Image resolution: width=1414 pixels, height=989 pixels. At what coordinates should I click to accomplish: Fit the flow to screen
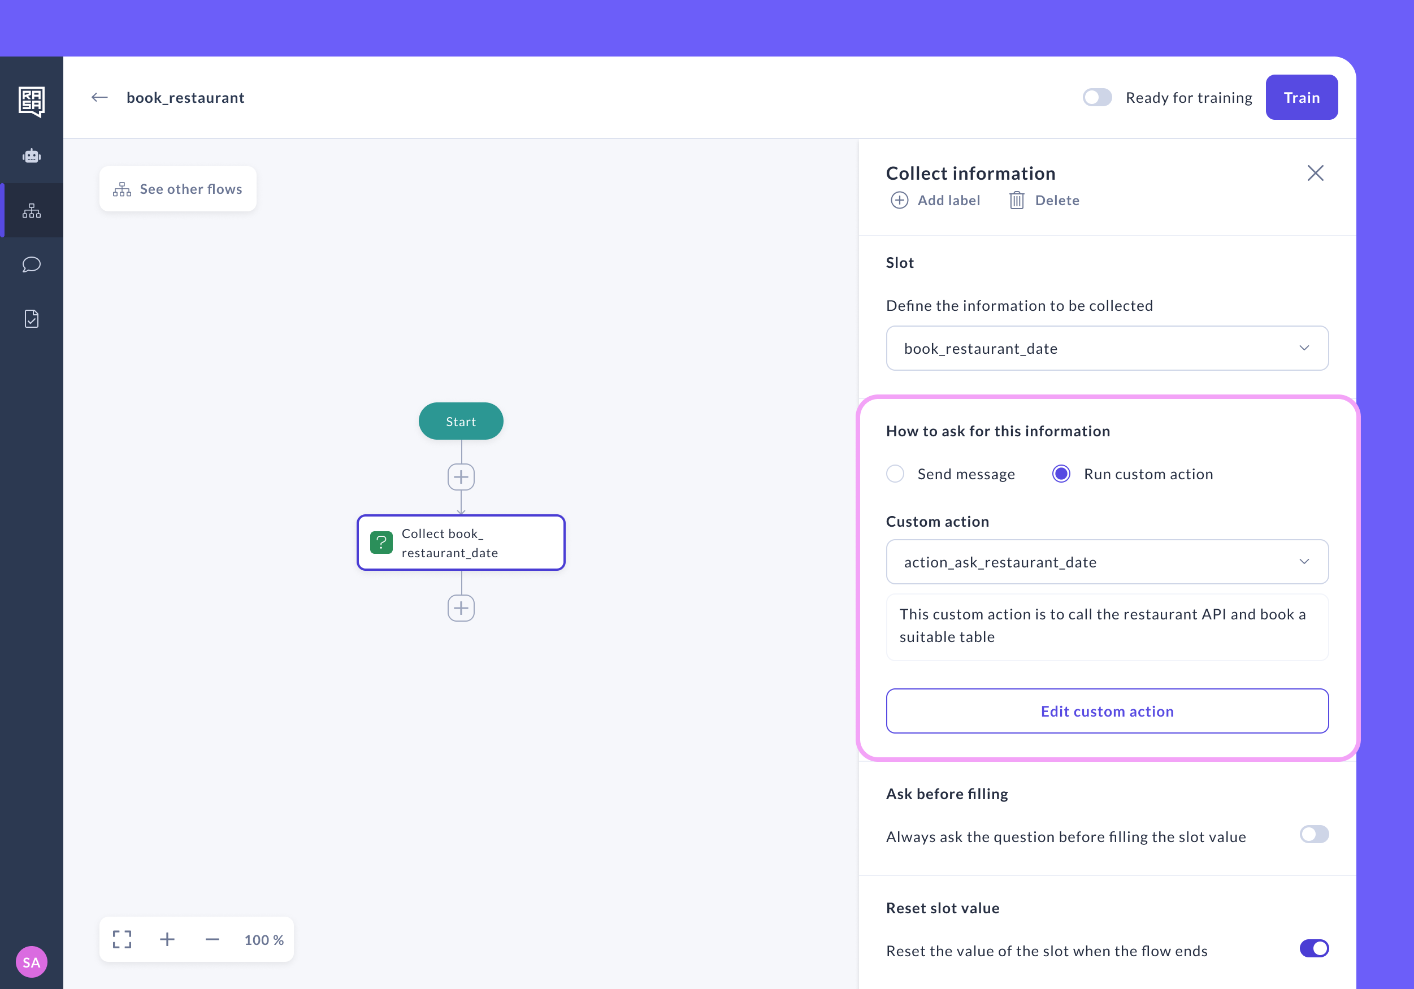[122, 939]
